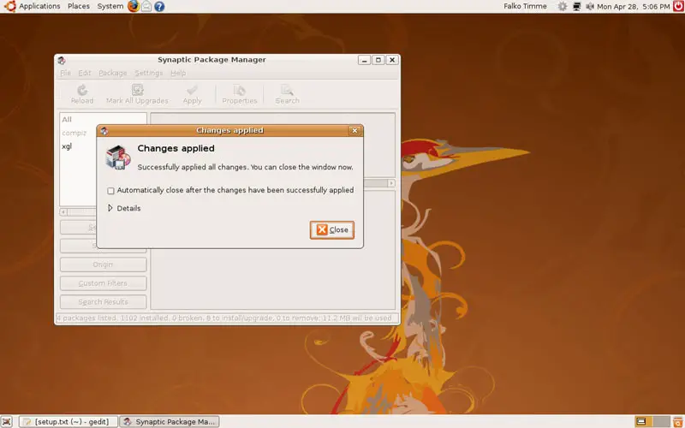Click the Changes applied dialog title icon

[x=104, y=131]
